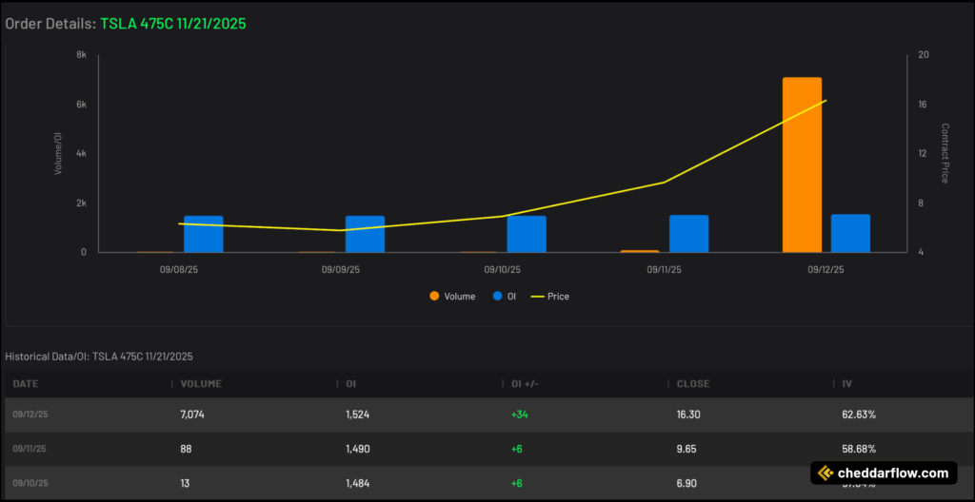This screenshot has height=502, width=975.
Task: Sort by the DATE column header
Action: click(26, 384)
